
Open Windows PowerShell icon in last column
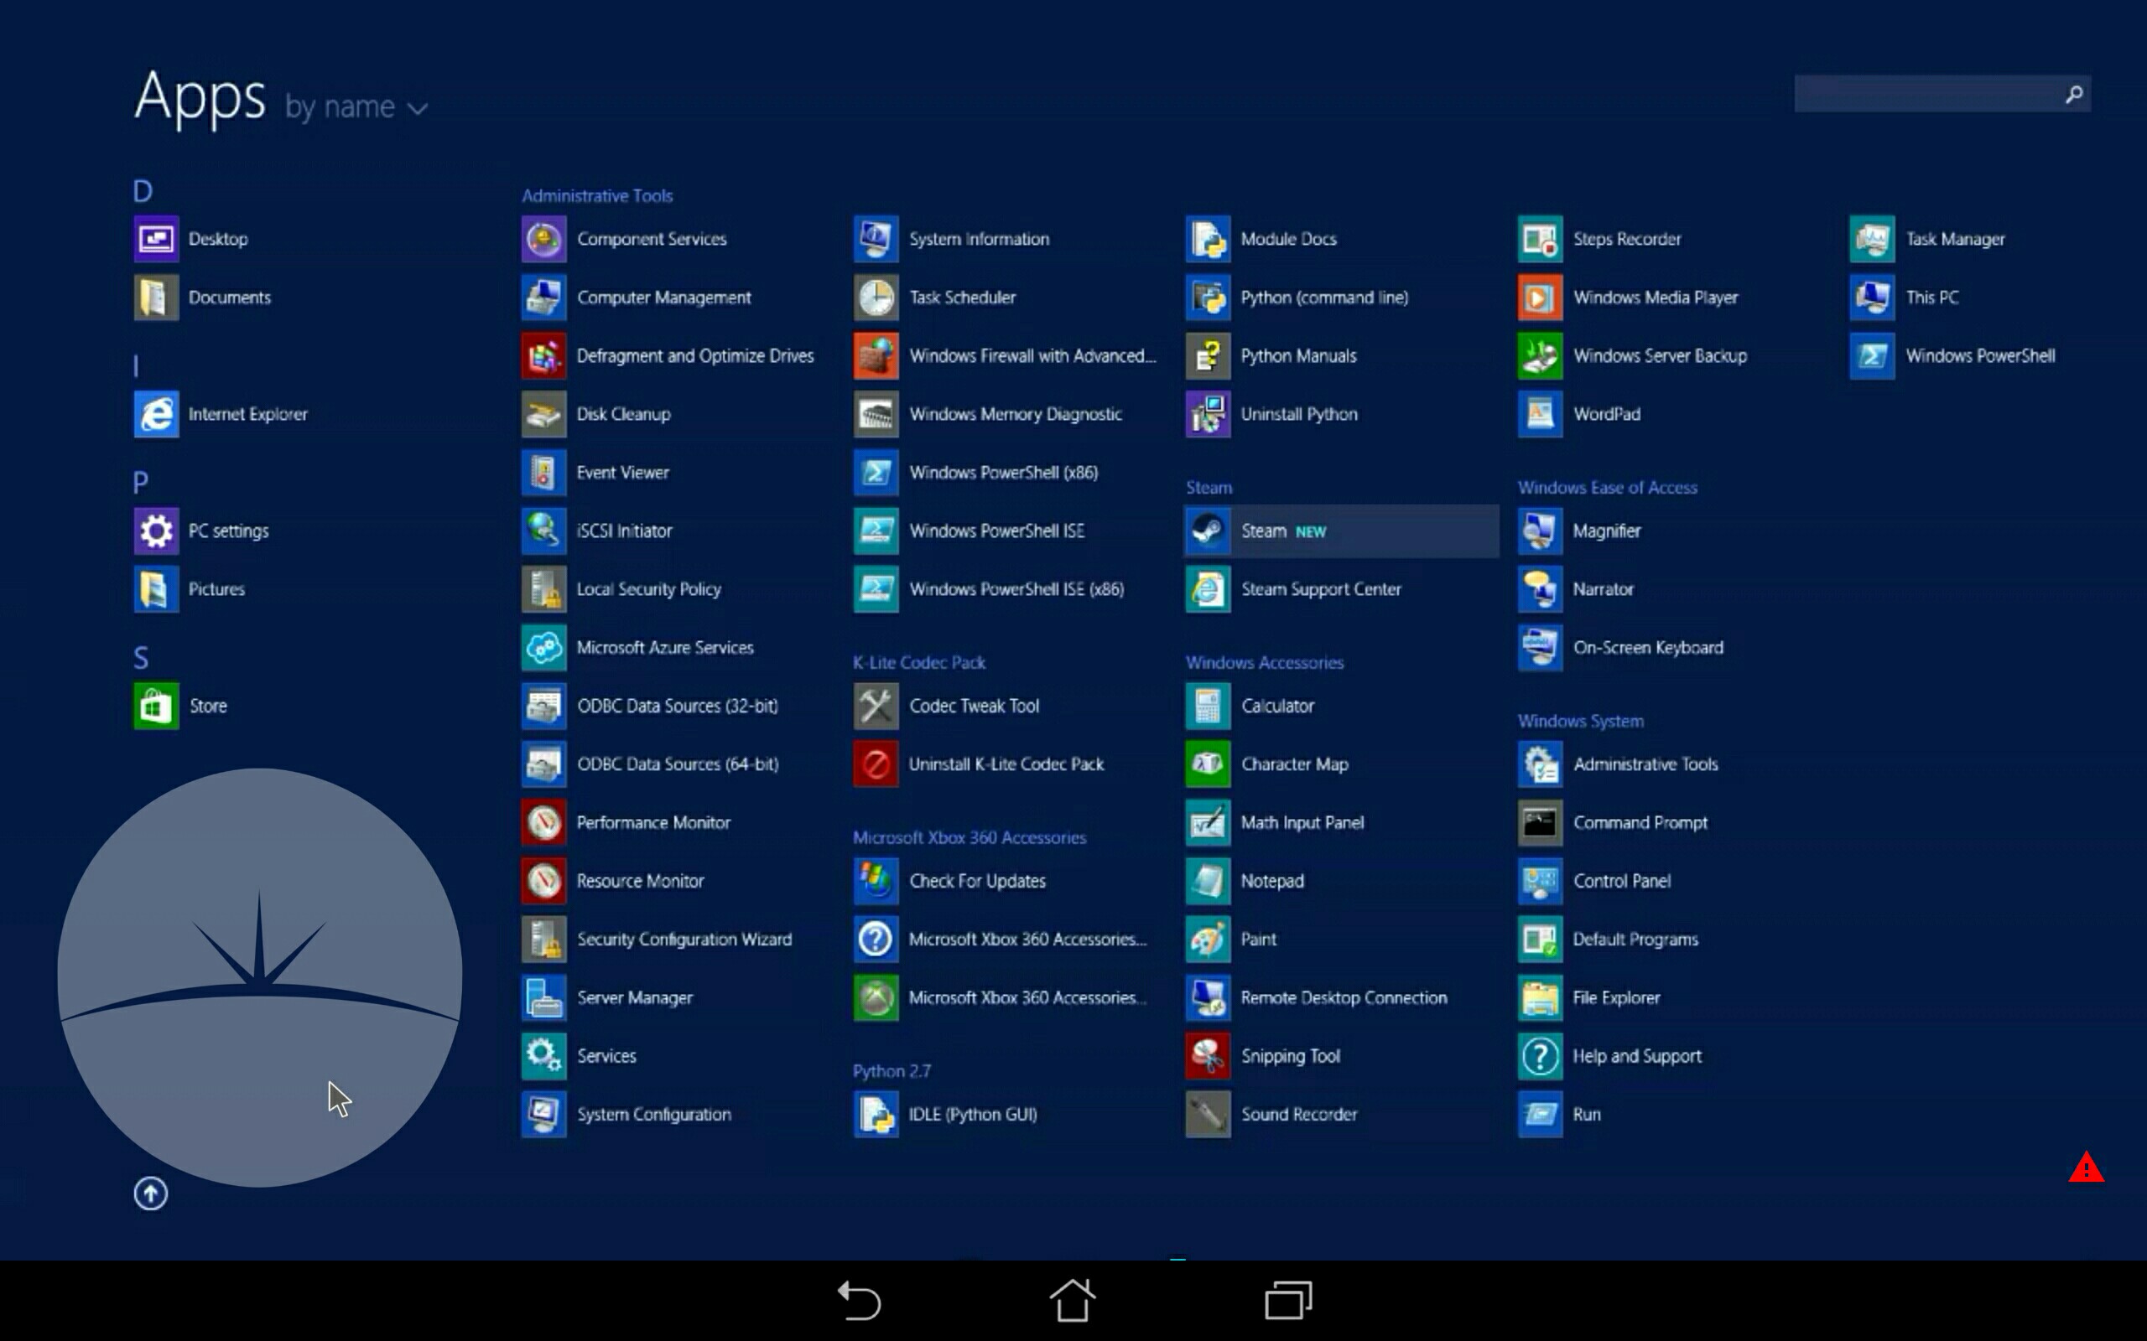click(1872, 355)
